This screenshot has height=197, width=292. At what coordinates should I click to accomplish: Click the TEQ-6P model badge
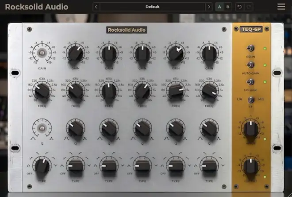(x=251, y=29)
